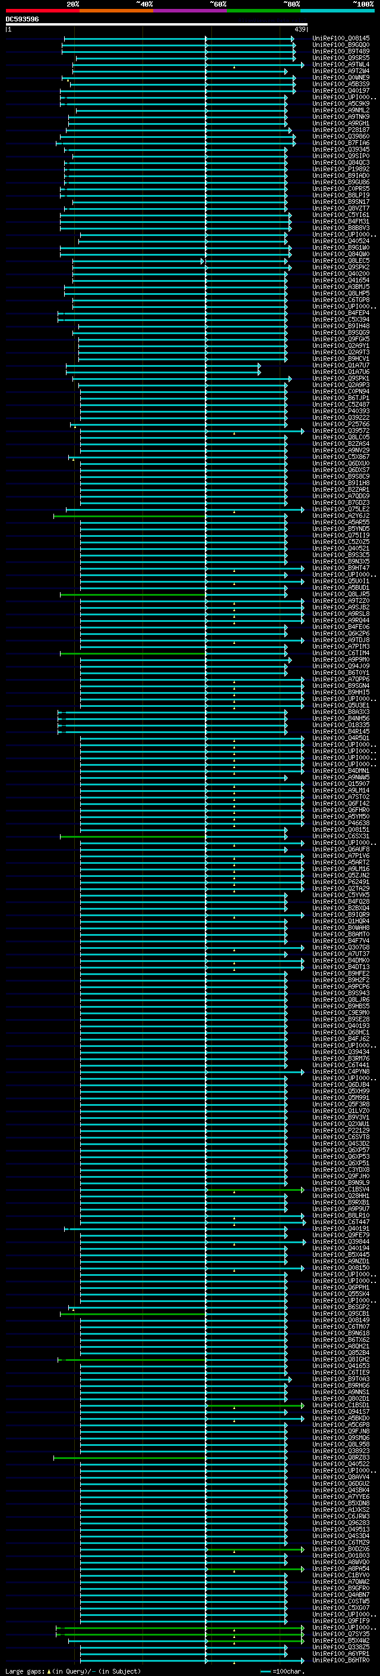The image size is (380, 1676).
Task: Select hit UniRef100_Q39345
Action: (x=341, y=150)
